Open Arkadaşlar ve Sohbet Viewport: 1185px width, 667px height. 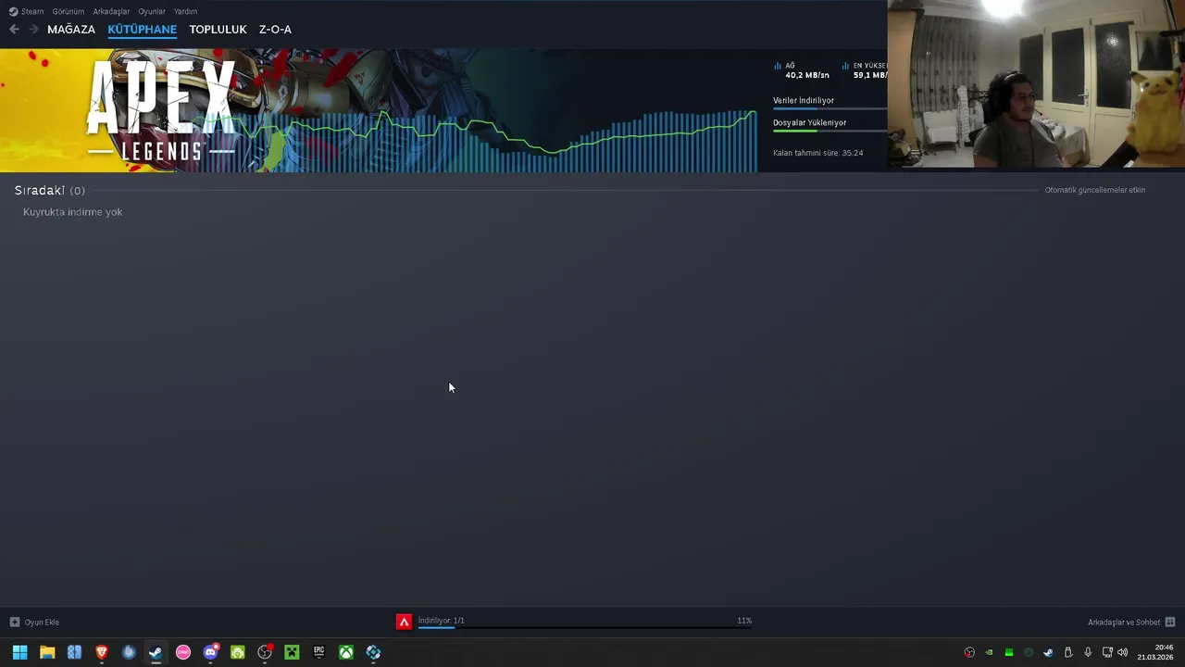click(x=1124, y=623)
